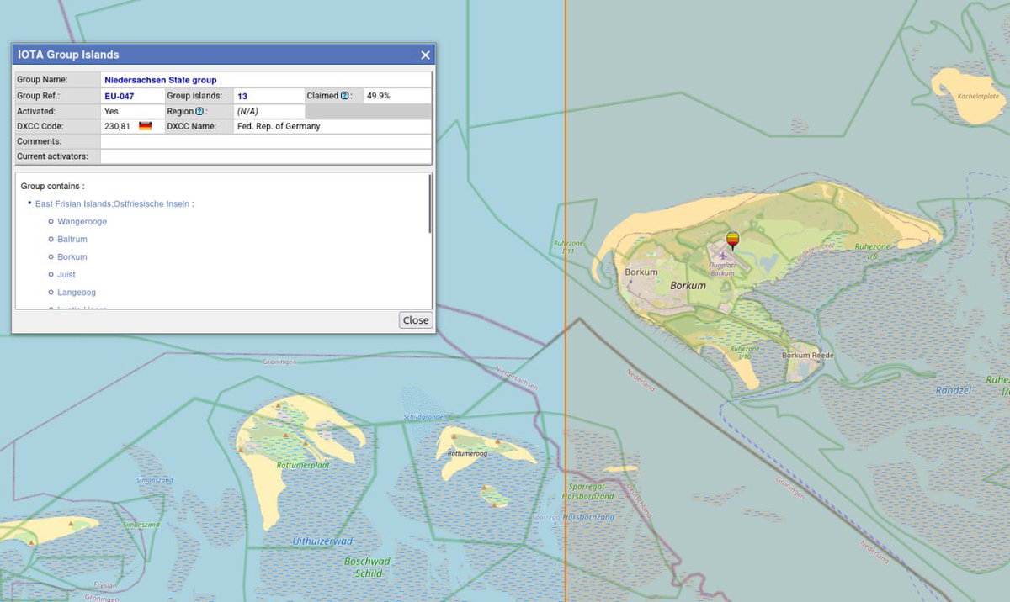Screen dimensions: 1010x602
Task: Click the 49.9% claimed value
Action: (379, 96)
